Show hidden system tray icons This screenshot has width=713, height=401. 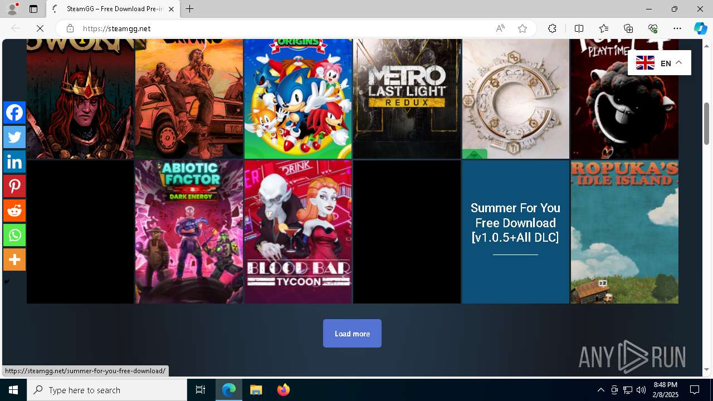coord(600,390)
